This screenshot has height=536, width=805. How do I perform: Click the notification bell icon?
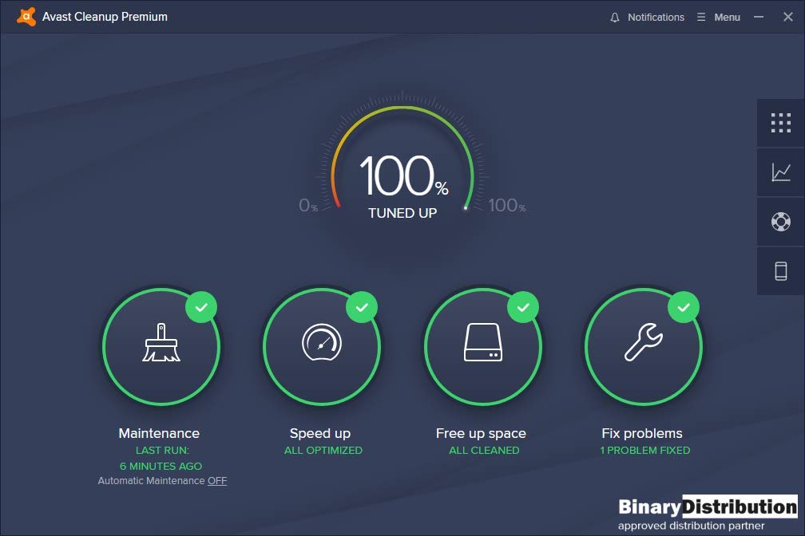(x=615, y=18)
